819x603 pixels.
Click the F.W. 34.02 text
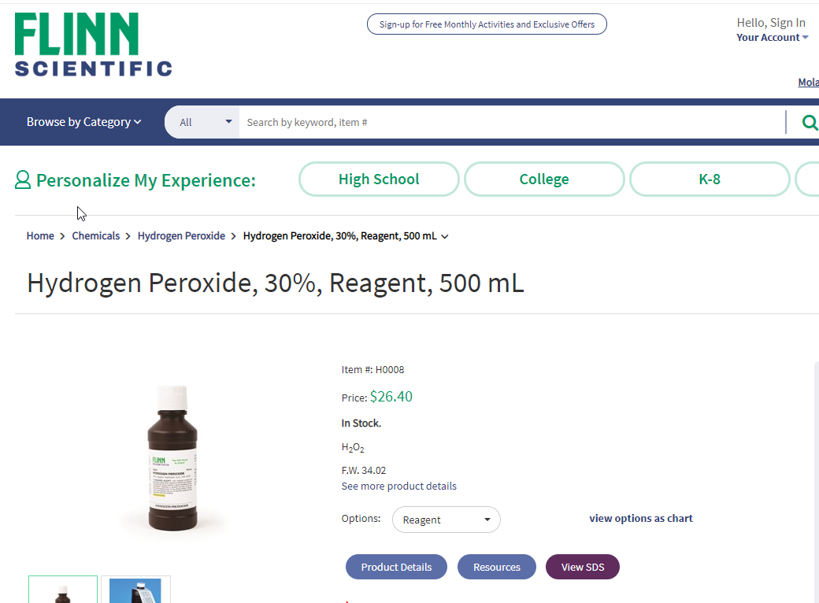(364, 471)
